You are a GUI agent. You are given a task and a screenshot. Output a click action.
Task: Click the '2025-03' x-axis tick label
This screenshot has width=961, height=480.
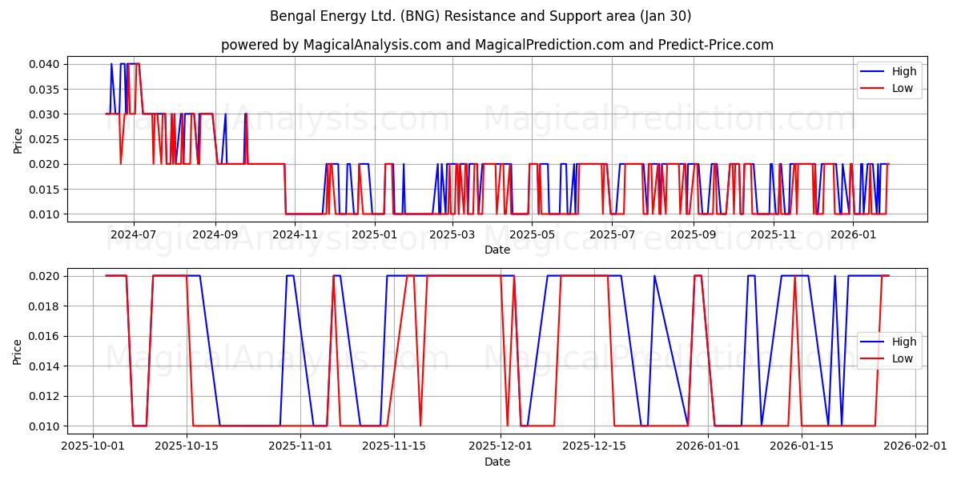(452, 234)
